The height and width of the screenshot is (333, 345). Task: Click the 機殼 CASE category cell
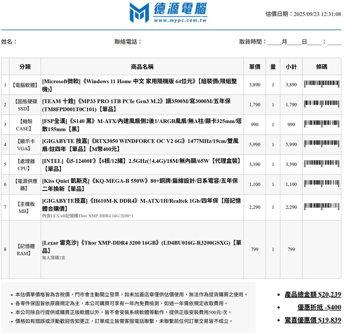pos(24,125)
